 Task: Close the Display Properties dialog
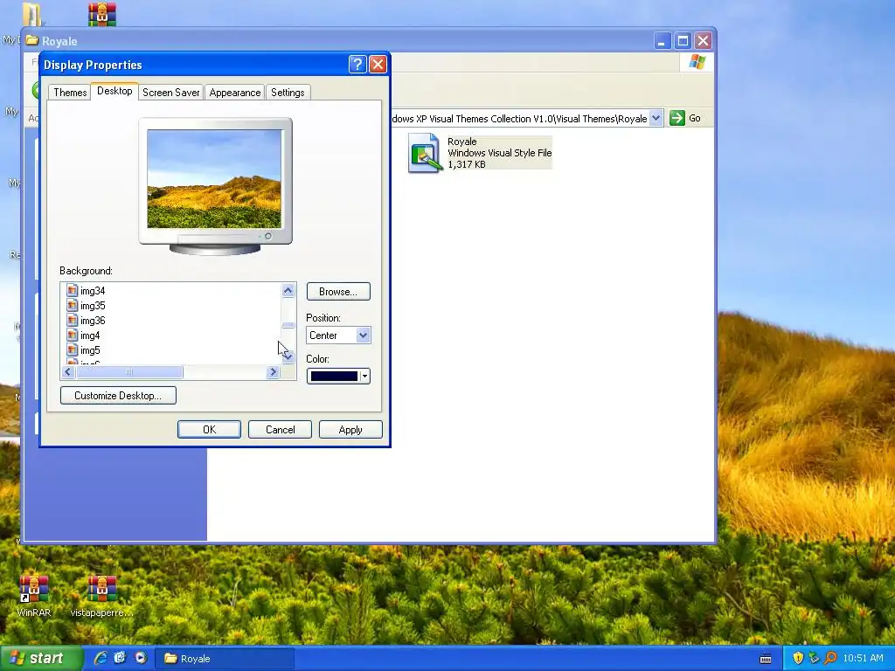point(378,65)
